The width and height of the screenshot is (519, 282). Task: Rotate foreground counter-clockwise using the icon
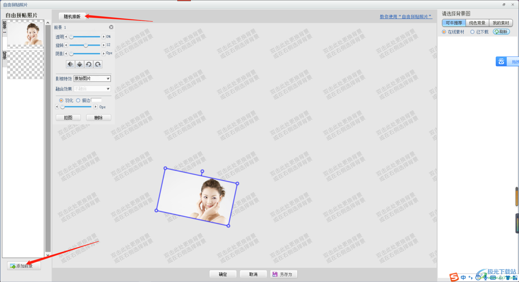pos(88,64)
